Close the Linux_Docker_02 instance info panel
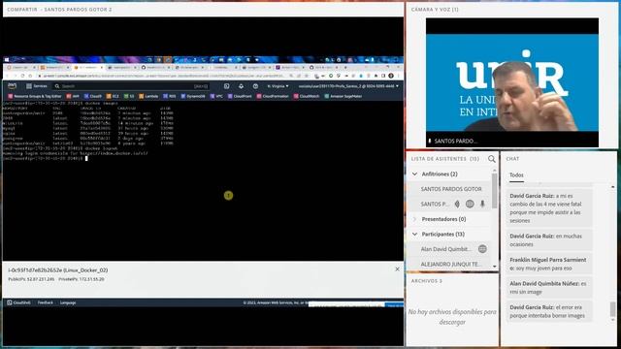This screenshot has height=349, width=621. (x=397, y=270)
